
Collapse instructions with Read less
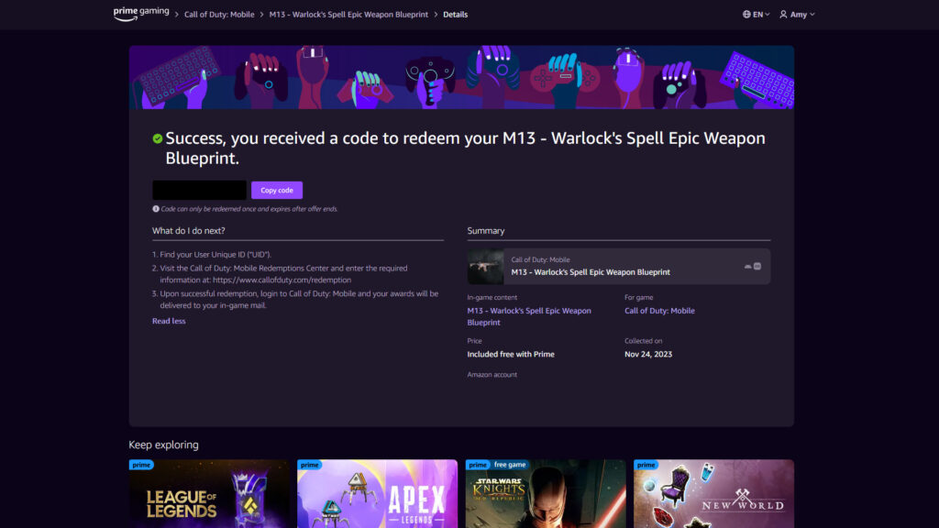[169, 321]
